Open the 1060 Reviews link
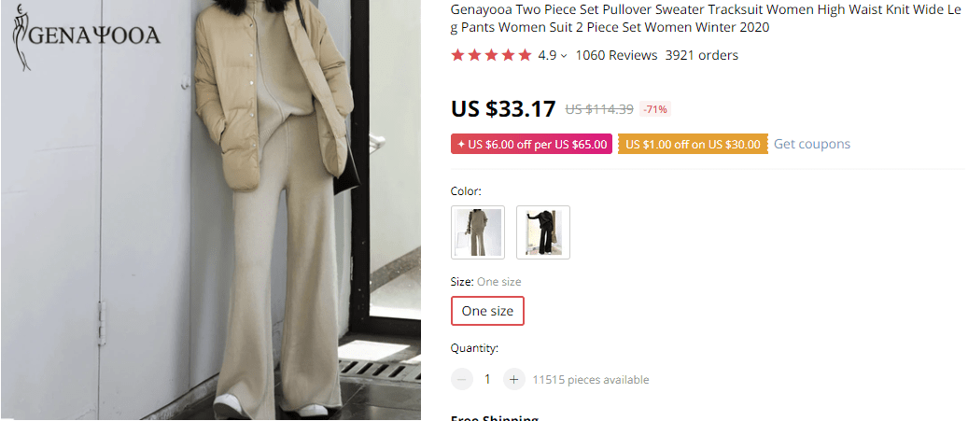The height and width of the screenshot is (421, 968). pos(616,55)
